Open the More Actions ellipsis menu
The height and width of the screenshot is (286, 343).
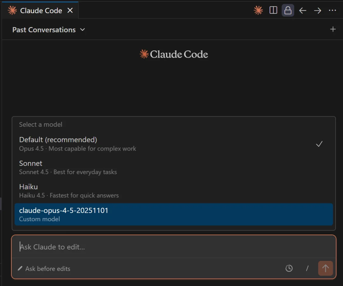[332, 10]
